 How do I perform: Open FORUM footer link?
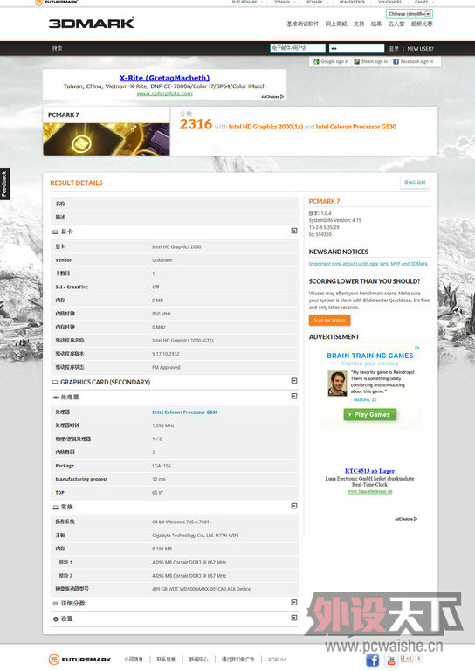click(x=277, y=660)
